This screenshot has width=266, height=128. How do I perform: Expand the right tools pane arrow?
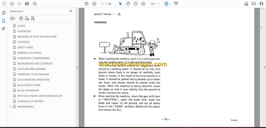(x=264, y=67)
